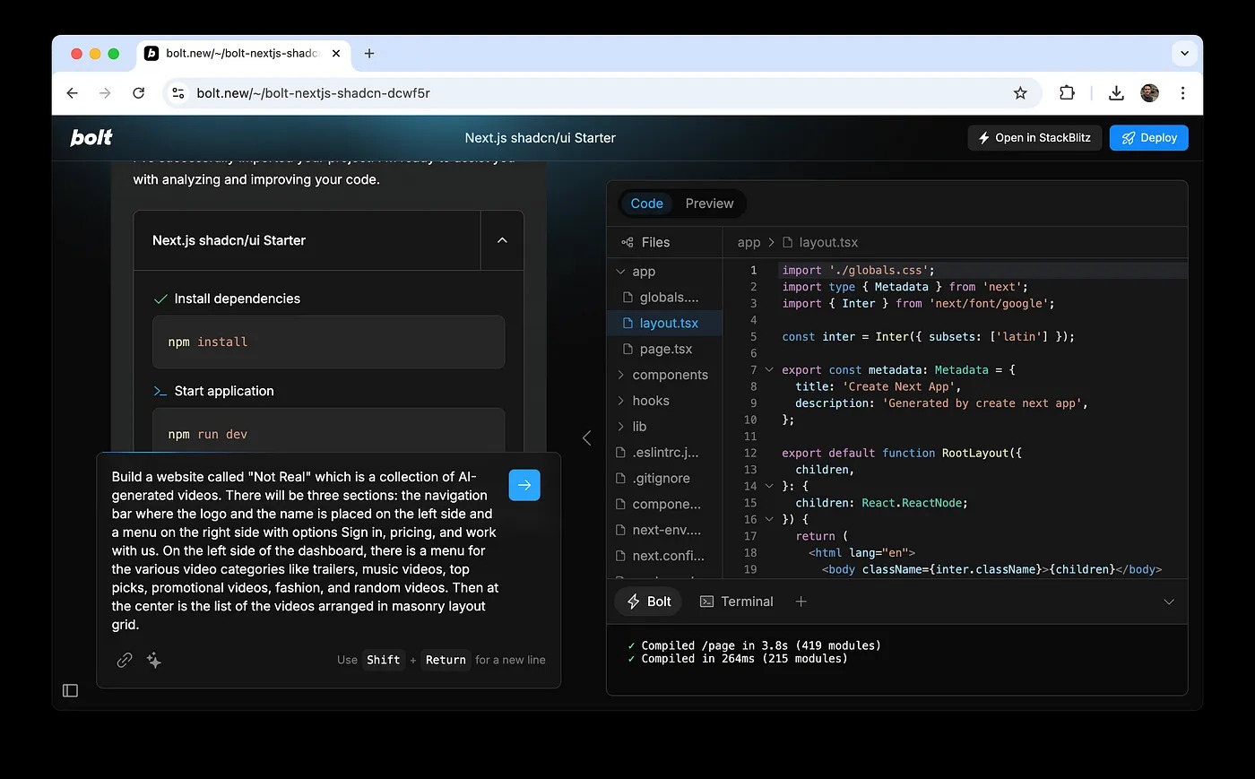Image resolution: width=1255 pixels, height=779 pixels.
Task: Open the .gitignore file
Action: 665,479
